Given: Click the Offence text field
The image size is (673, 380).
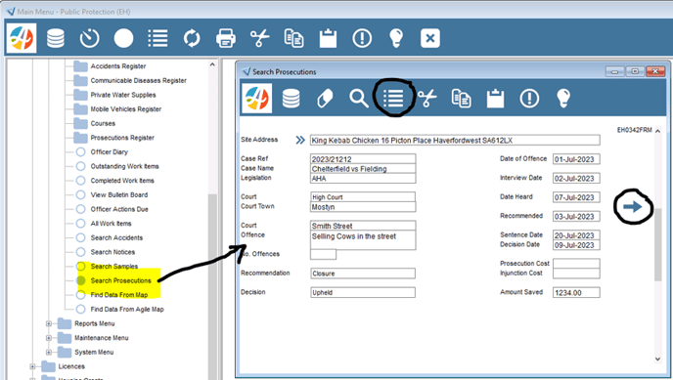Looking at the screenshot, I should tap(363, 240).
